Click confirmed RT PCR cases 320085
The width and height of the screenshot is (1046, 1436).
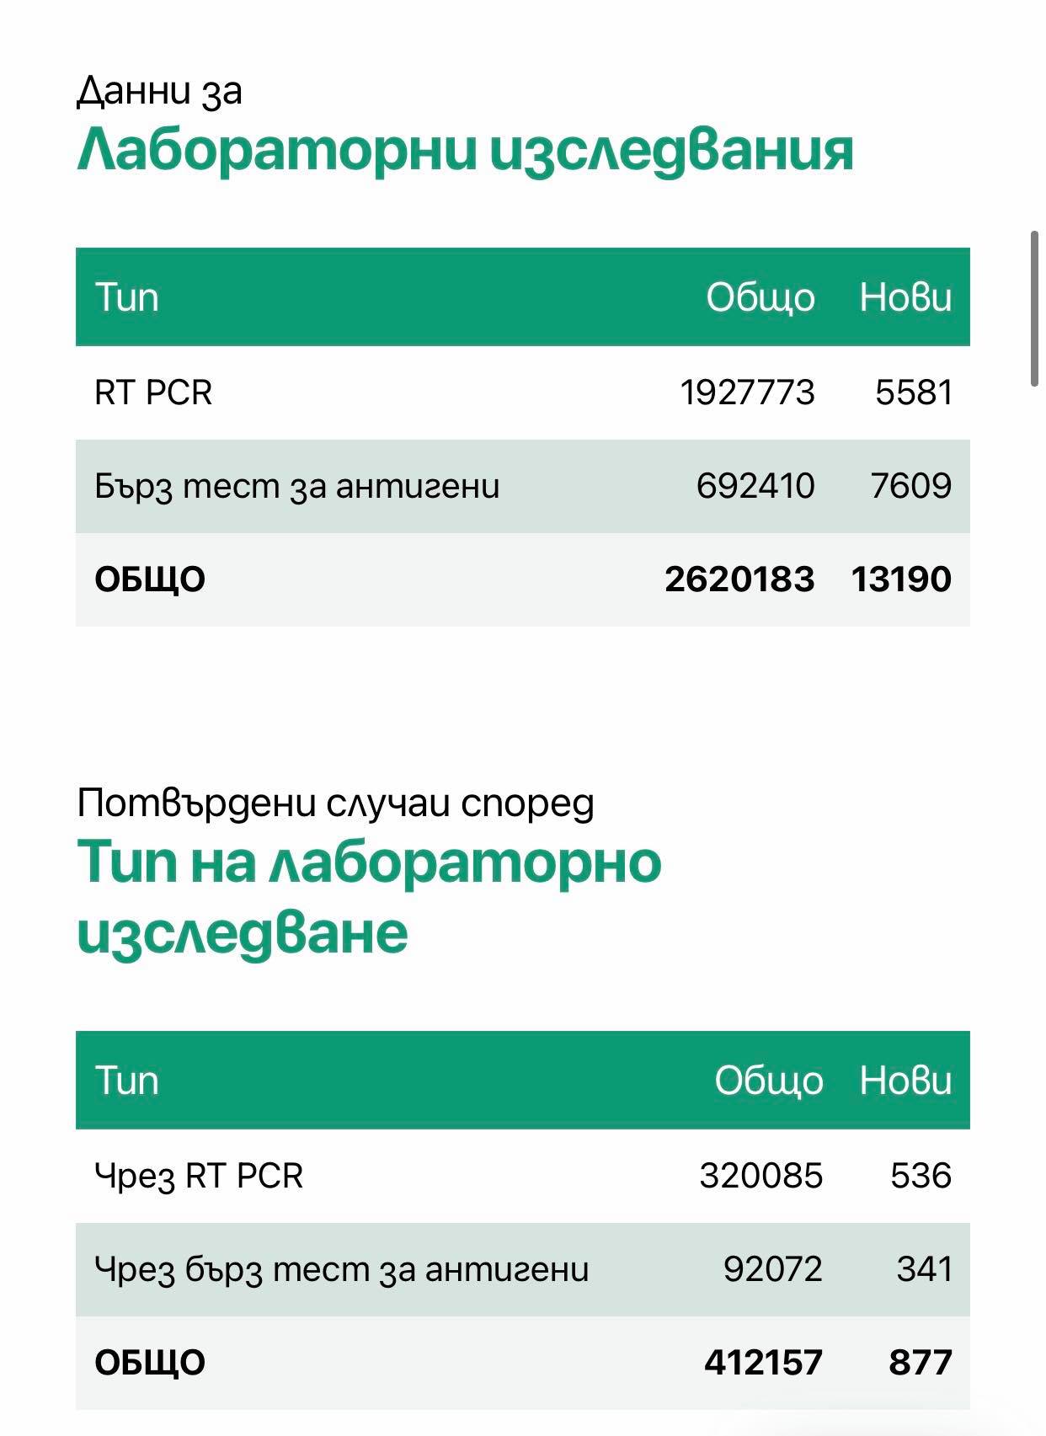tap(760, 1176)
